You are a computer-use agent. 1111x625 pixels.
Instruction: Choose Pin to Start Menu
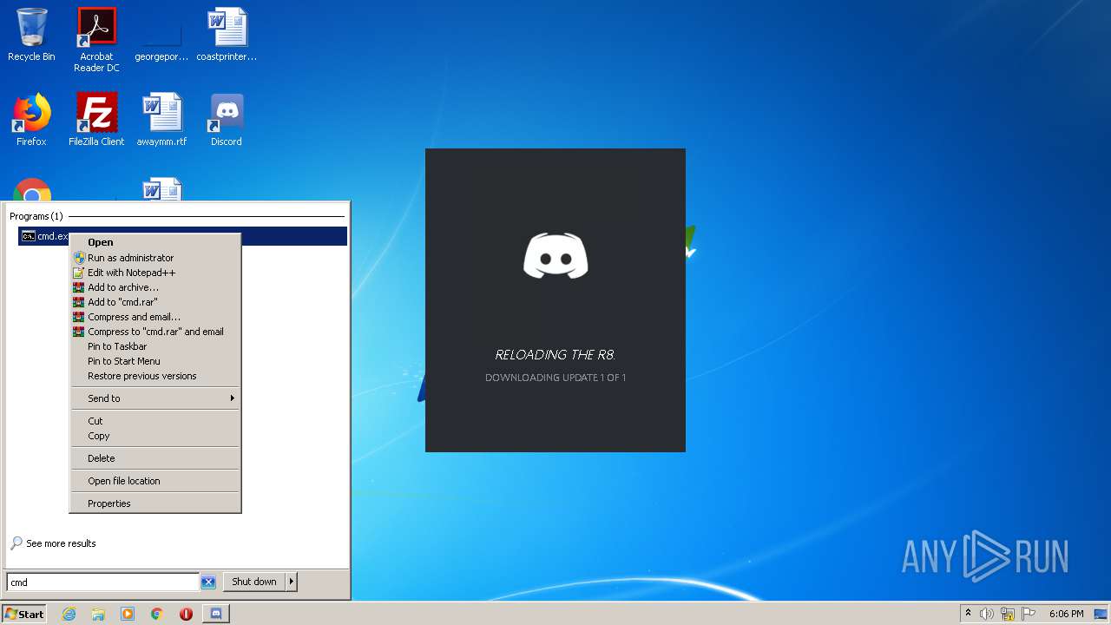[155, 361]
